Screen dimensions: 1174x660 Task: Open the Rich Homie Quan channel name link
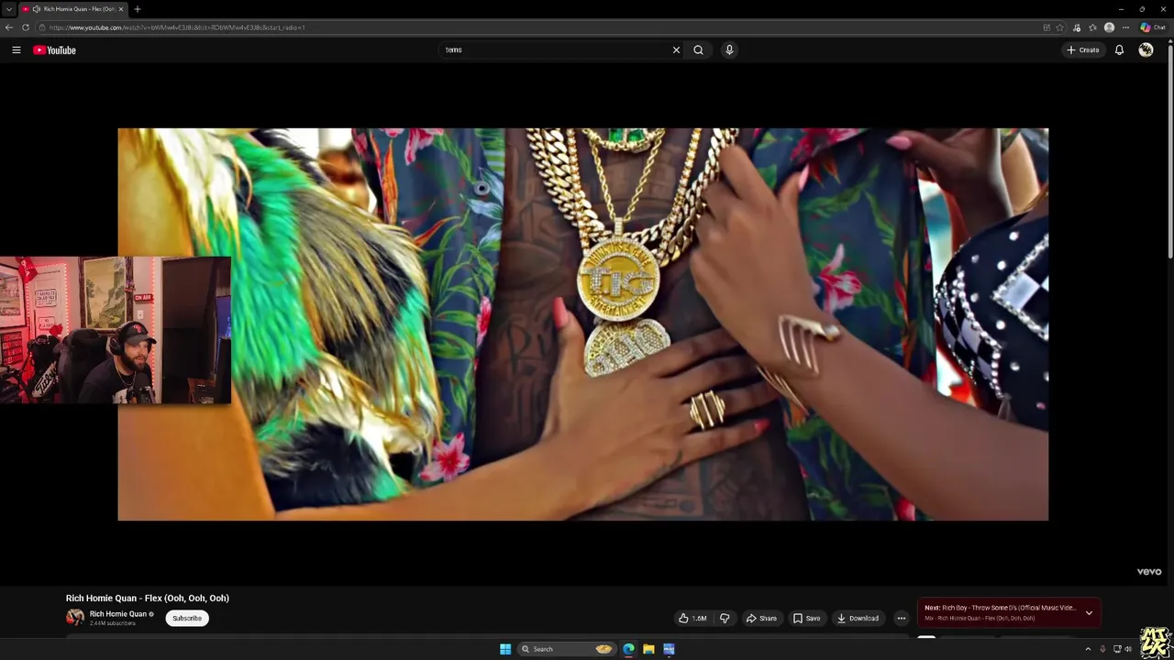(118, 614)
